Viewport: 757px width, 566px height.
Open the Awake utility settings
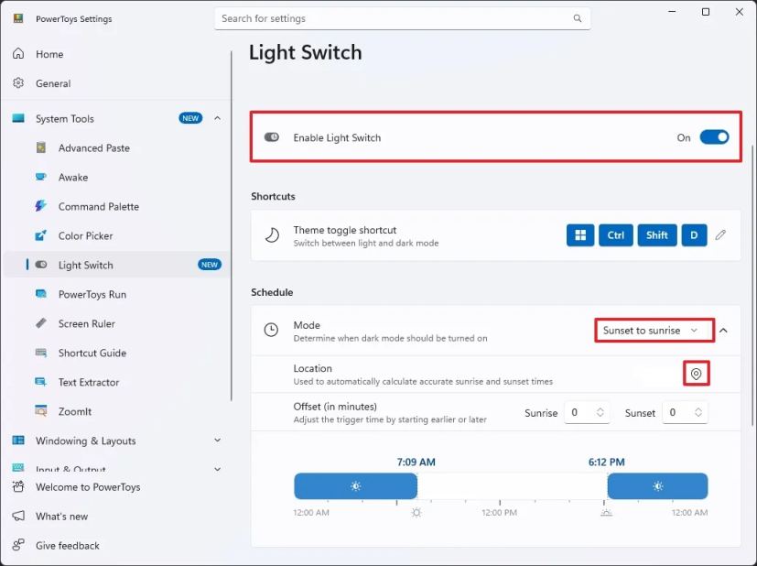[78, 177]
